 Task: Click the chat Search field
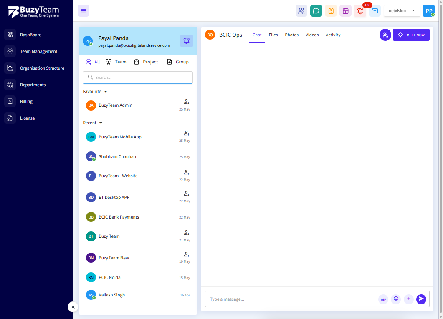tap(138, 77)
